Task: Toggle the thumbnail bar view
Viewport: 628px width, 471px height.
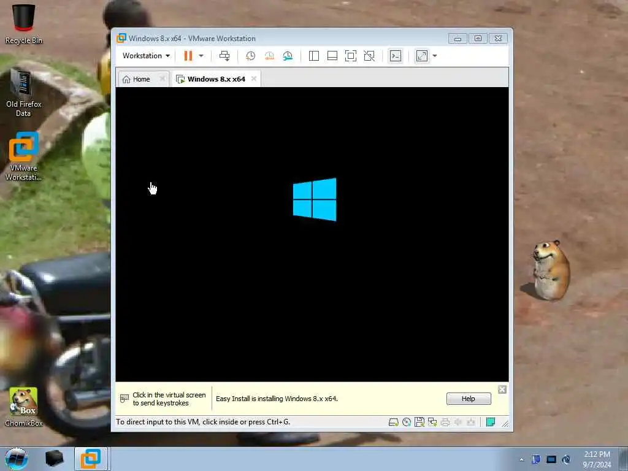Action: (332, 56)
